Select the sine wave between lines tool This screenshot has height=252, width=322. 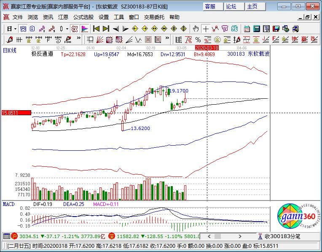click(x=247, y=40)
